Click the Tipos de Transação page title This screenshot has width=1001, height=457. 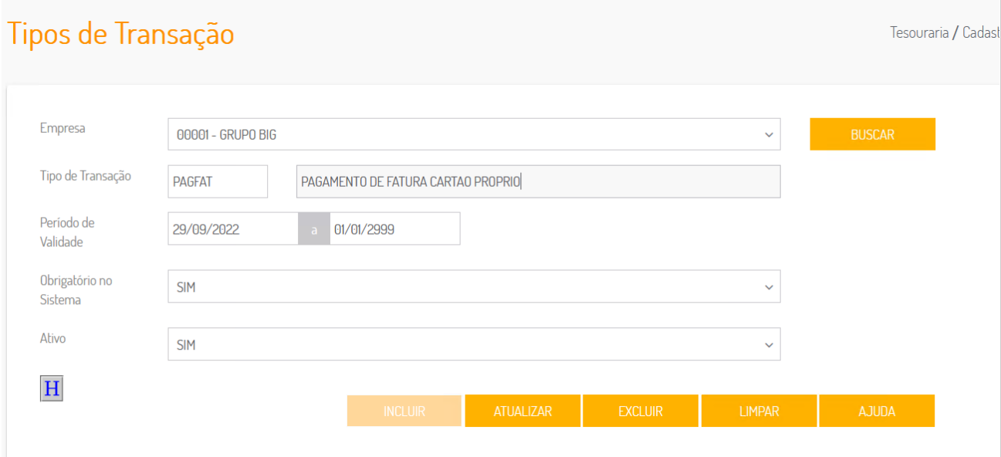tap(120, 34)
